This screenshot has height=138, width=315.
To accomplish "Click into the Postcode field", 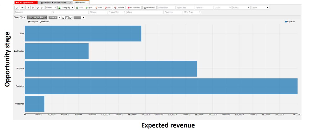I will 173,12.
